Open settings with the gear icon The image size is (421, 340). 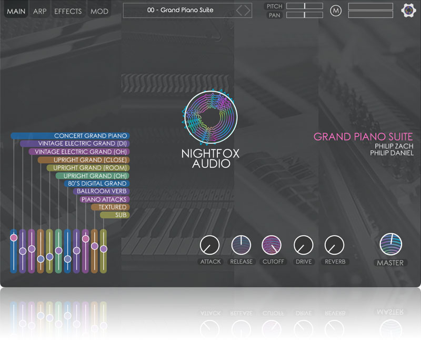click(x=408, y=11)
